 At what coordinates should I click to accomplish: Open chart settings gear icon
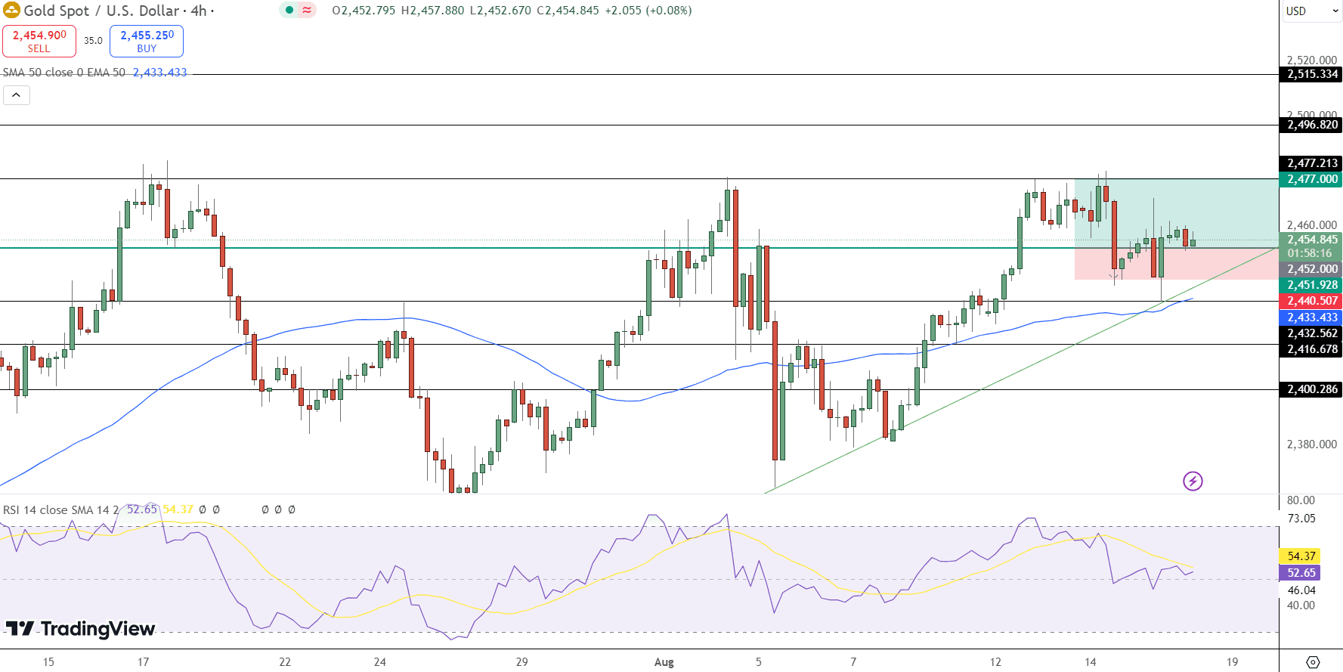pyautogui.click(x=1313, y=662)
